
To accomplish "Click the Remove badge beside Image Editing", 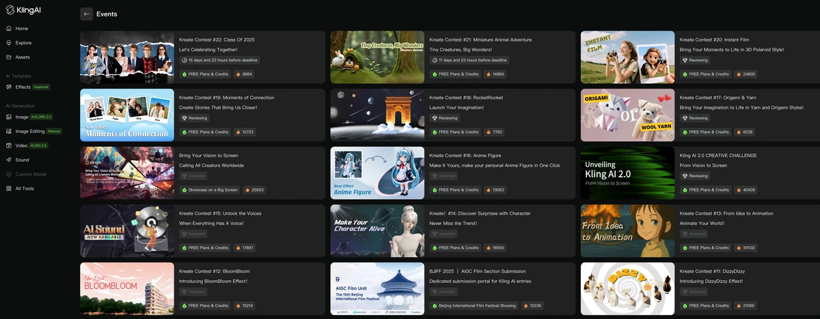I will (54, 131).
